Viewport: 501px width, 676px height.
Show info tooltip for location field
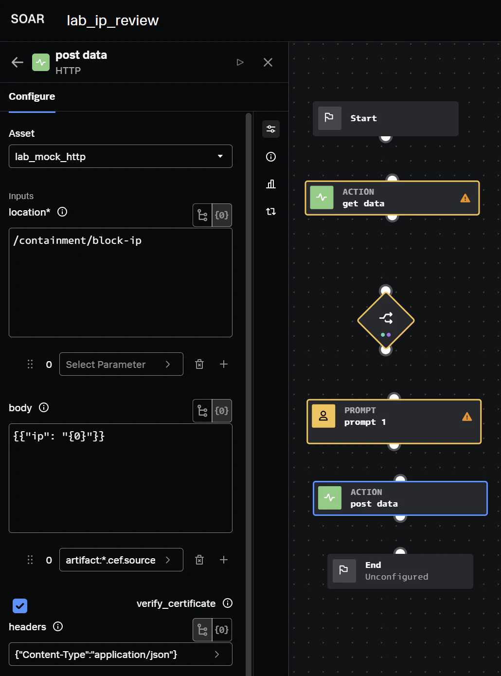click(x=62, y=212)
